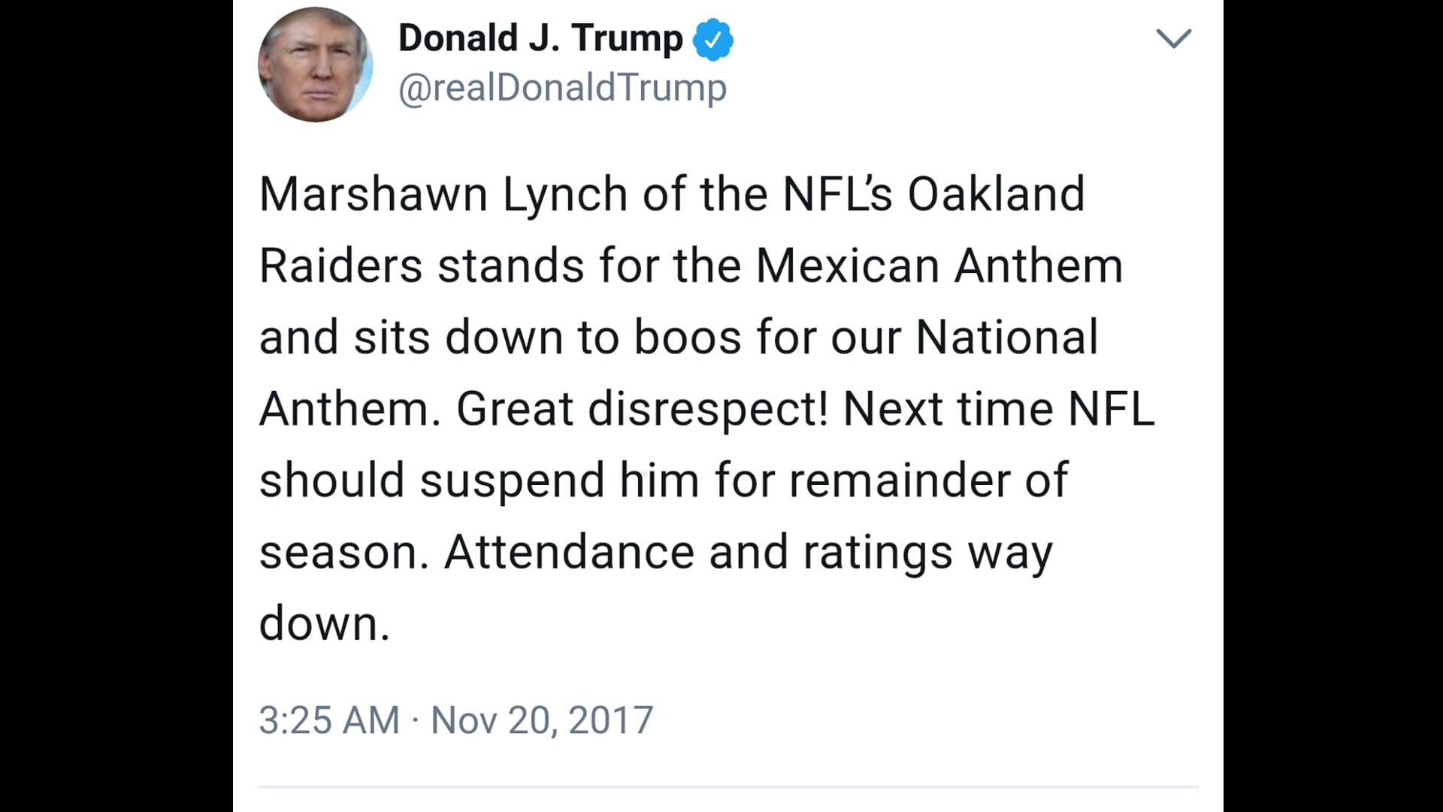Viewport: 1443px width, 812px height.
Task: Click the divider line below the timestamp
Action: pyautogui.click(x=728, y=787)
